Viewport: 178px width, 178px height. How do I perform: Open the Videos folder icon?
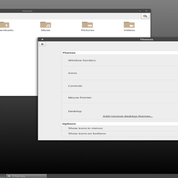pos(129,24)
